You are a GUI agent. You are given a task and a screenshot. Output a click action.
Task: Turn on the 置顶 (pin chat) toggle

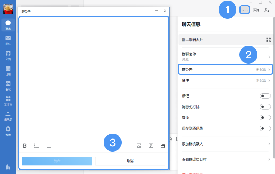(265, 118)
